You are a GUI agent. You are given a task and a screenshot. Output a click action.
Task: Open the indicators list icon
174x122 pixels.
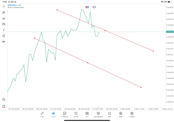(x=4, y=18)
